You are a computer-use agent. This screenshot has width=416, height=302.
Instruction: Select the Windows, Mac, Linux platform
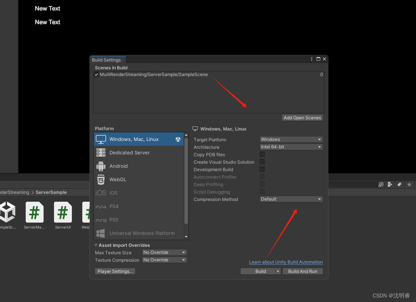139,139
